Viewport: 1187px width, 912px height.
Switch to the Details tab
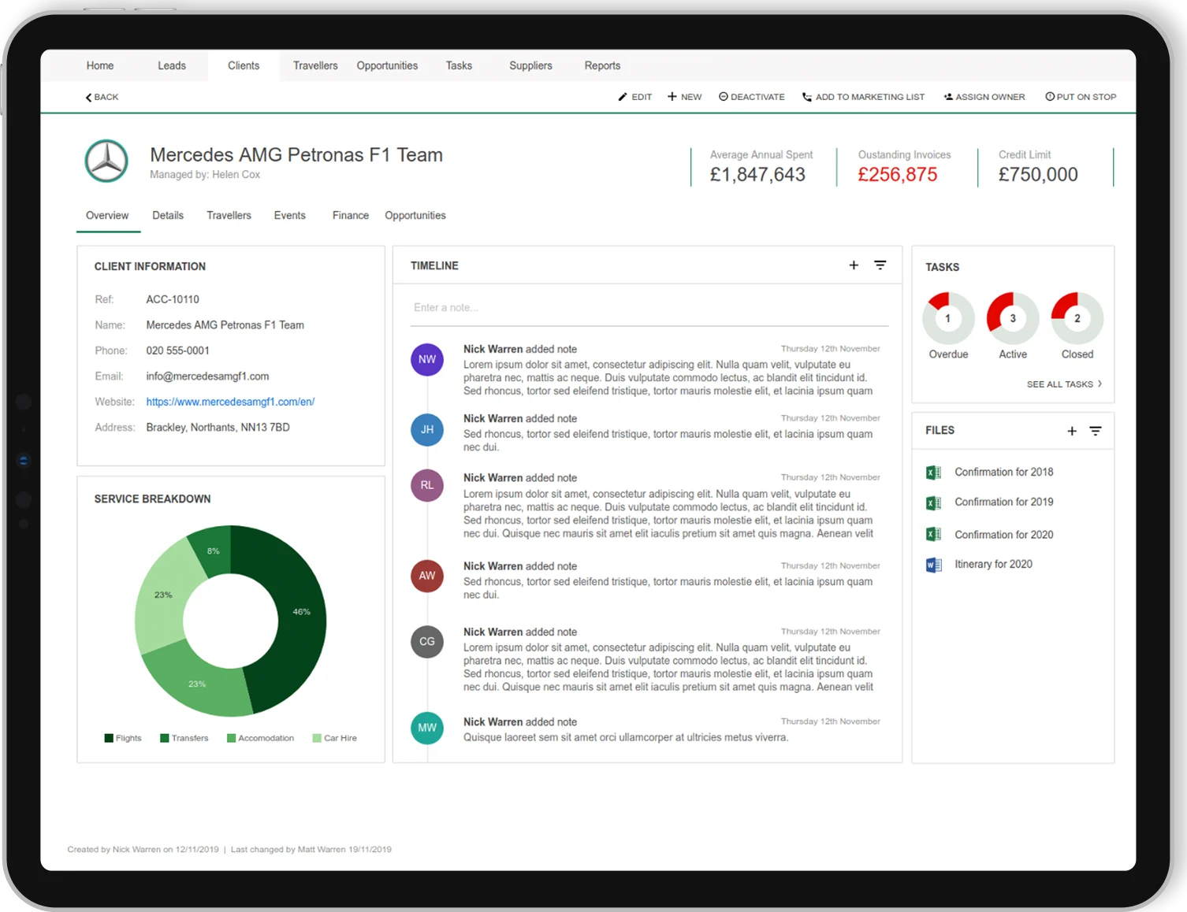[168, 215]
